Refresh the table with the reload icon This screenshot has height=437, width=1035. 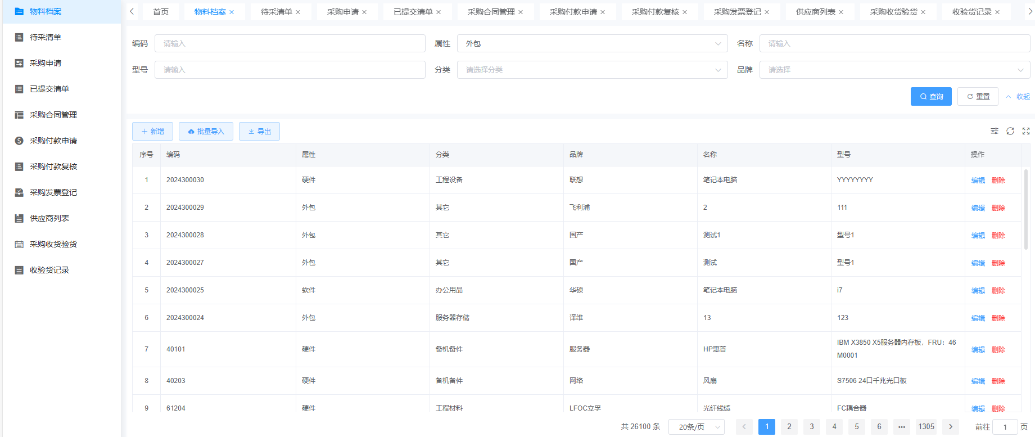point(1010,131)
